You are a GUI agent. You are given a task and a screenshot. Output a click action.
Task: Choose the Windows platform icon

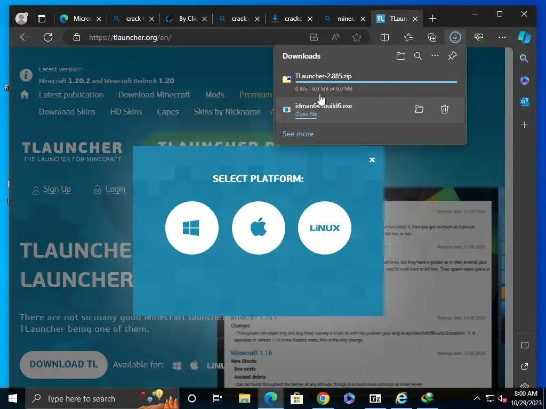pyautogui.click(x=192, y=228)
